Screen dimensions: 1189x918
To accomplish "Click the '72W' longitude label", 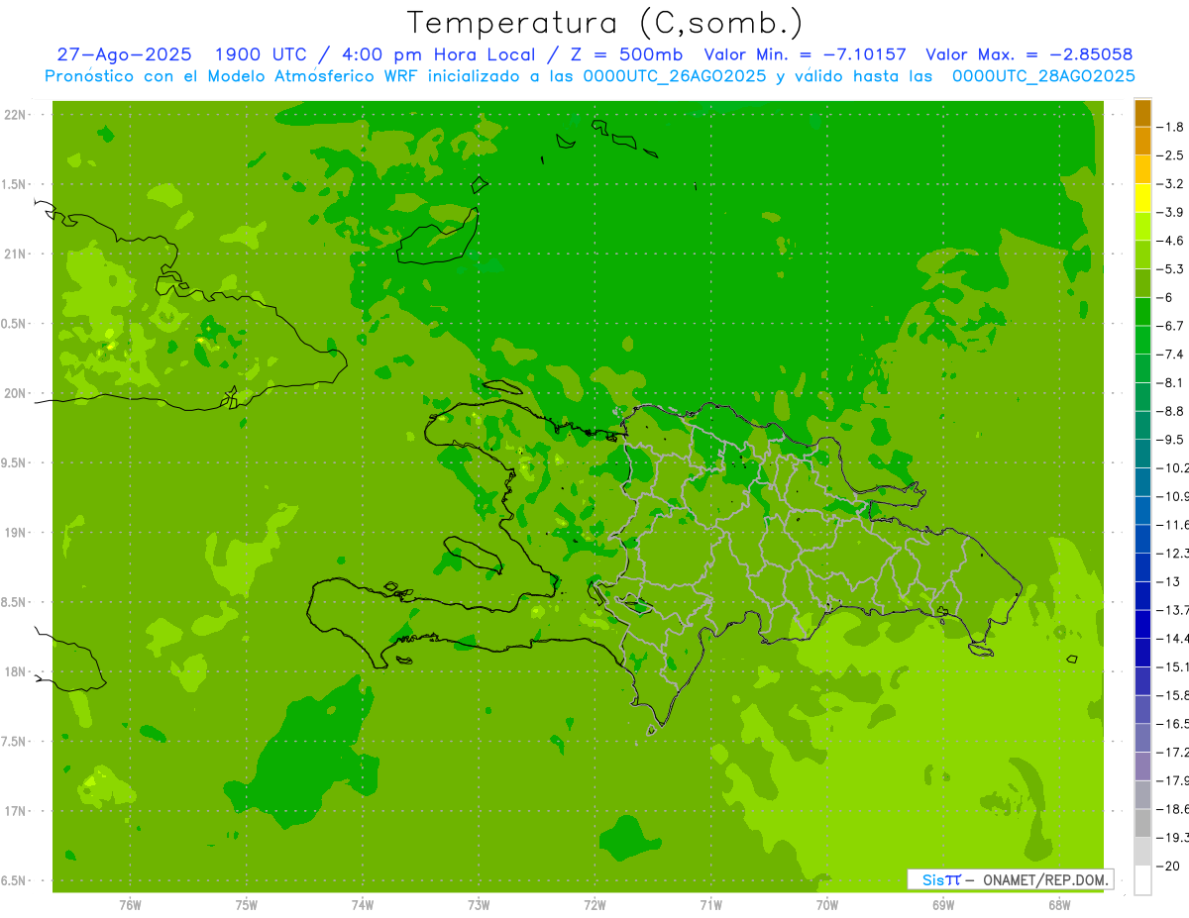I will (x=594, y=904).
